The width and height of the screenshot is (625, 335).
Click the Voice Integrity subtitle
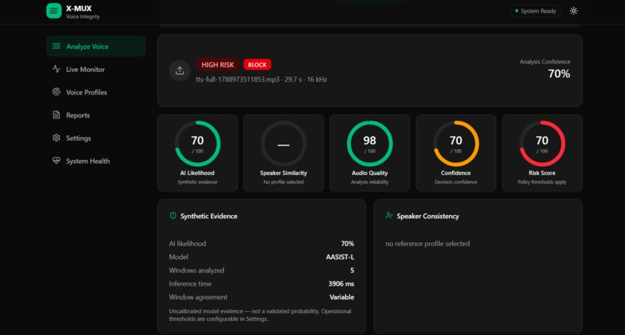pos(83,17)
